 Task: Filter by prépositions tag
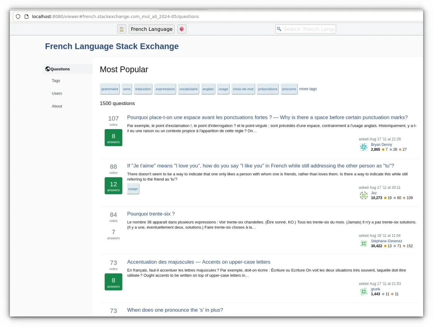click(268, 89)
